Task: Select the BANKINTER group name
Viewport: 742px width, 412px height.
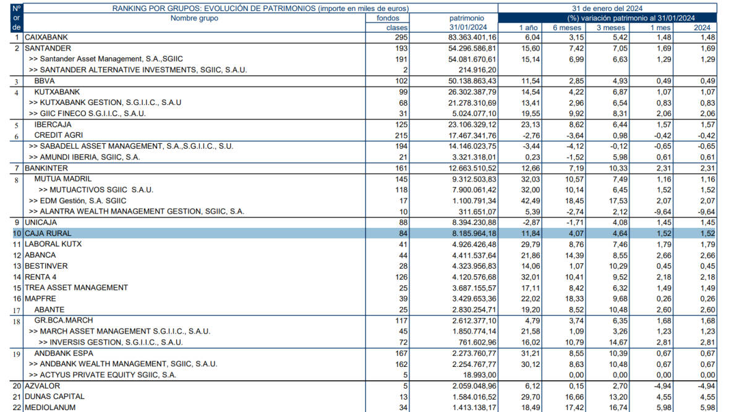Action: point(47,168)
